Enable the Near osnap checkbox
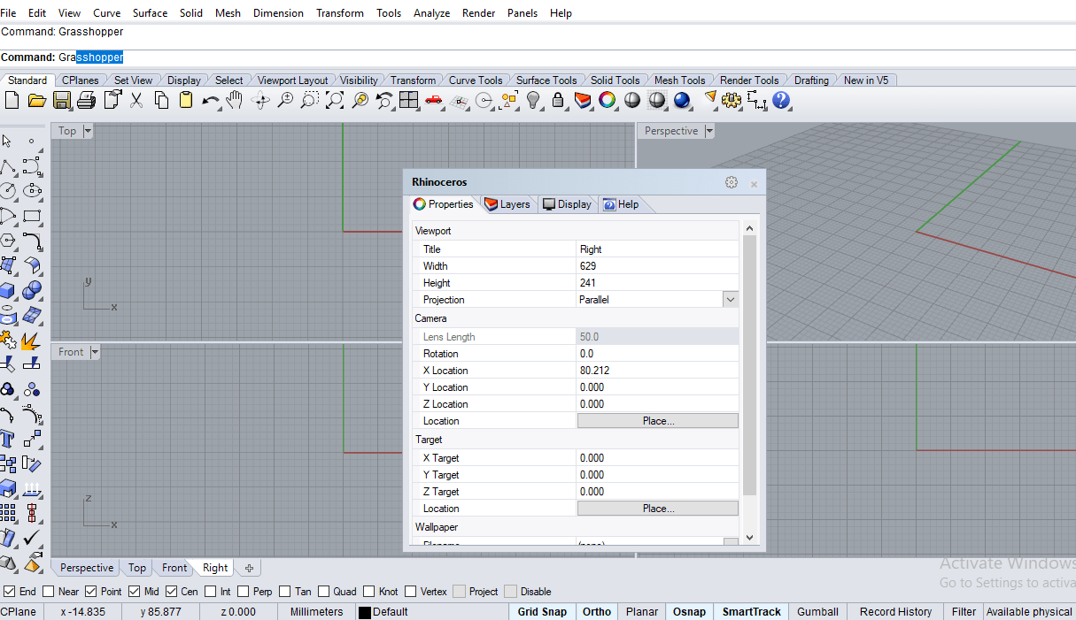 point(49,592)
